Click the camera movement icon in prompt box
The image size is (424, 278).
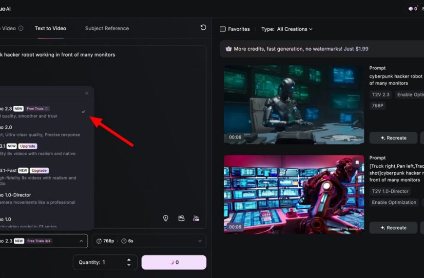181,218
